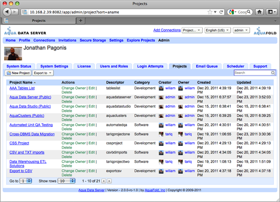Open the browser home page icon

[259, 12]
